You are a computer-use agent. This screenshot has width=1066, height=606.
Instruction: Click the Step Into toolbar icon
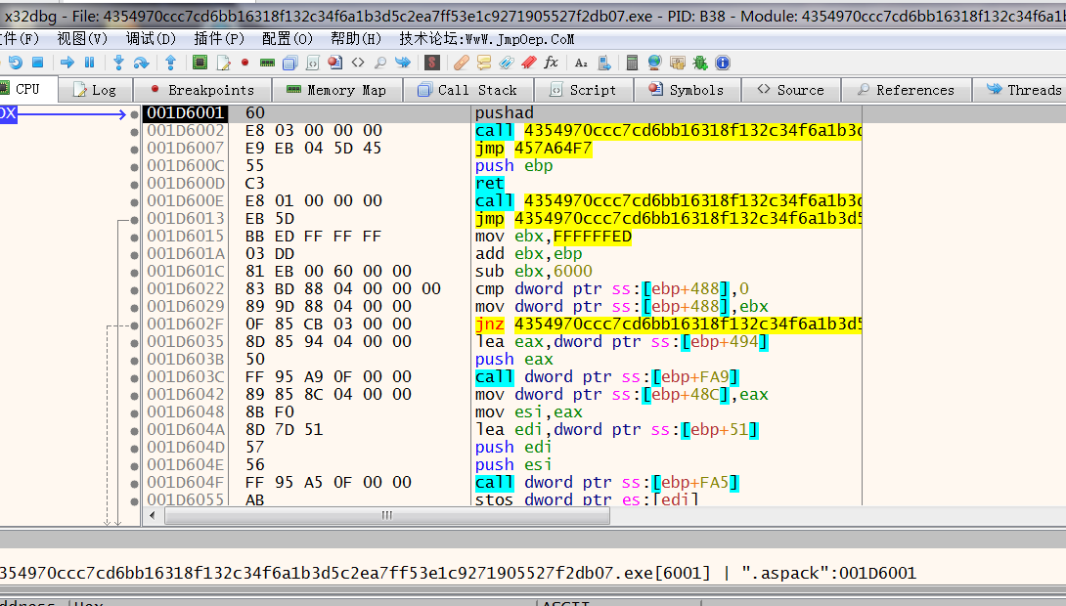(119, 63)
